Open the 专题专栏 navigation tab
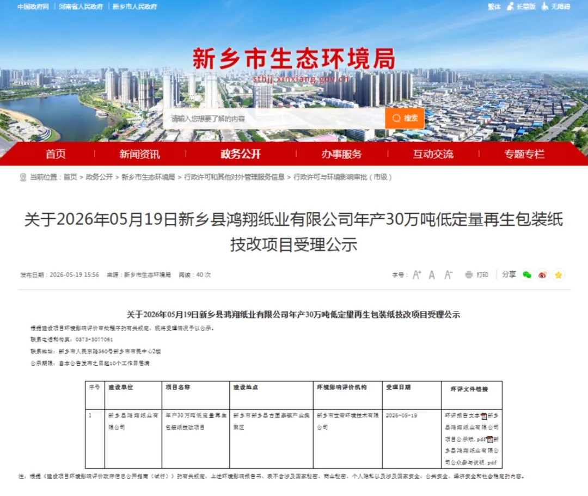Screen dimensions: 588x496 (x=524, y=154)
